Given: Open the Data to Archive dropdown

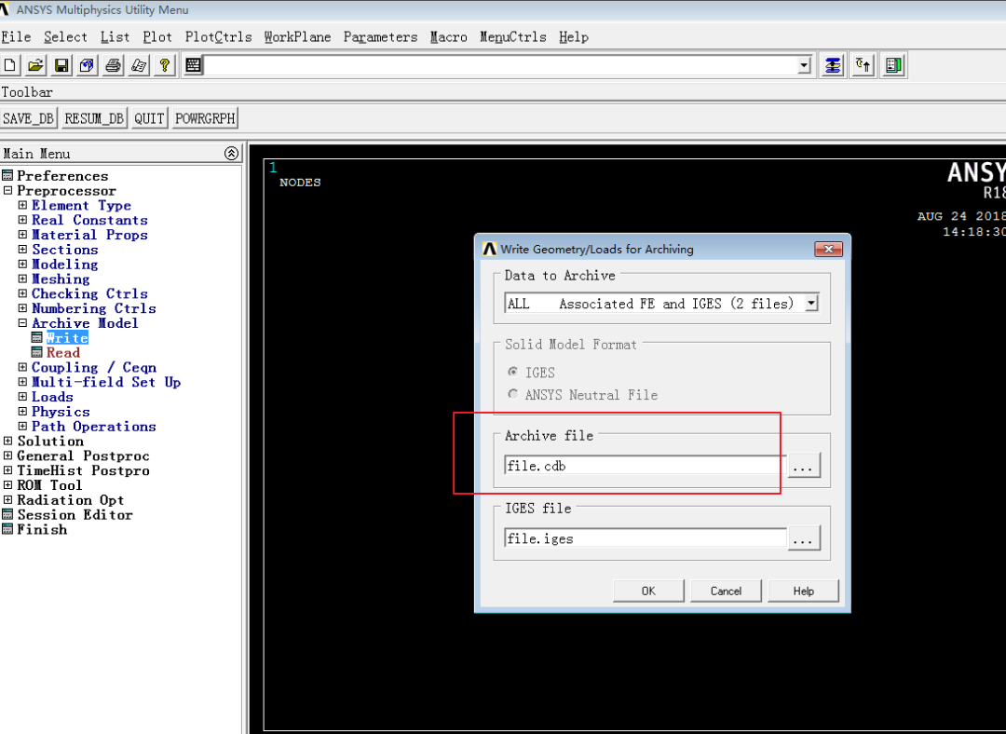Looking at the screenshot, I should point(811,303).
